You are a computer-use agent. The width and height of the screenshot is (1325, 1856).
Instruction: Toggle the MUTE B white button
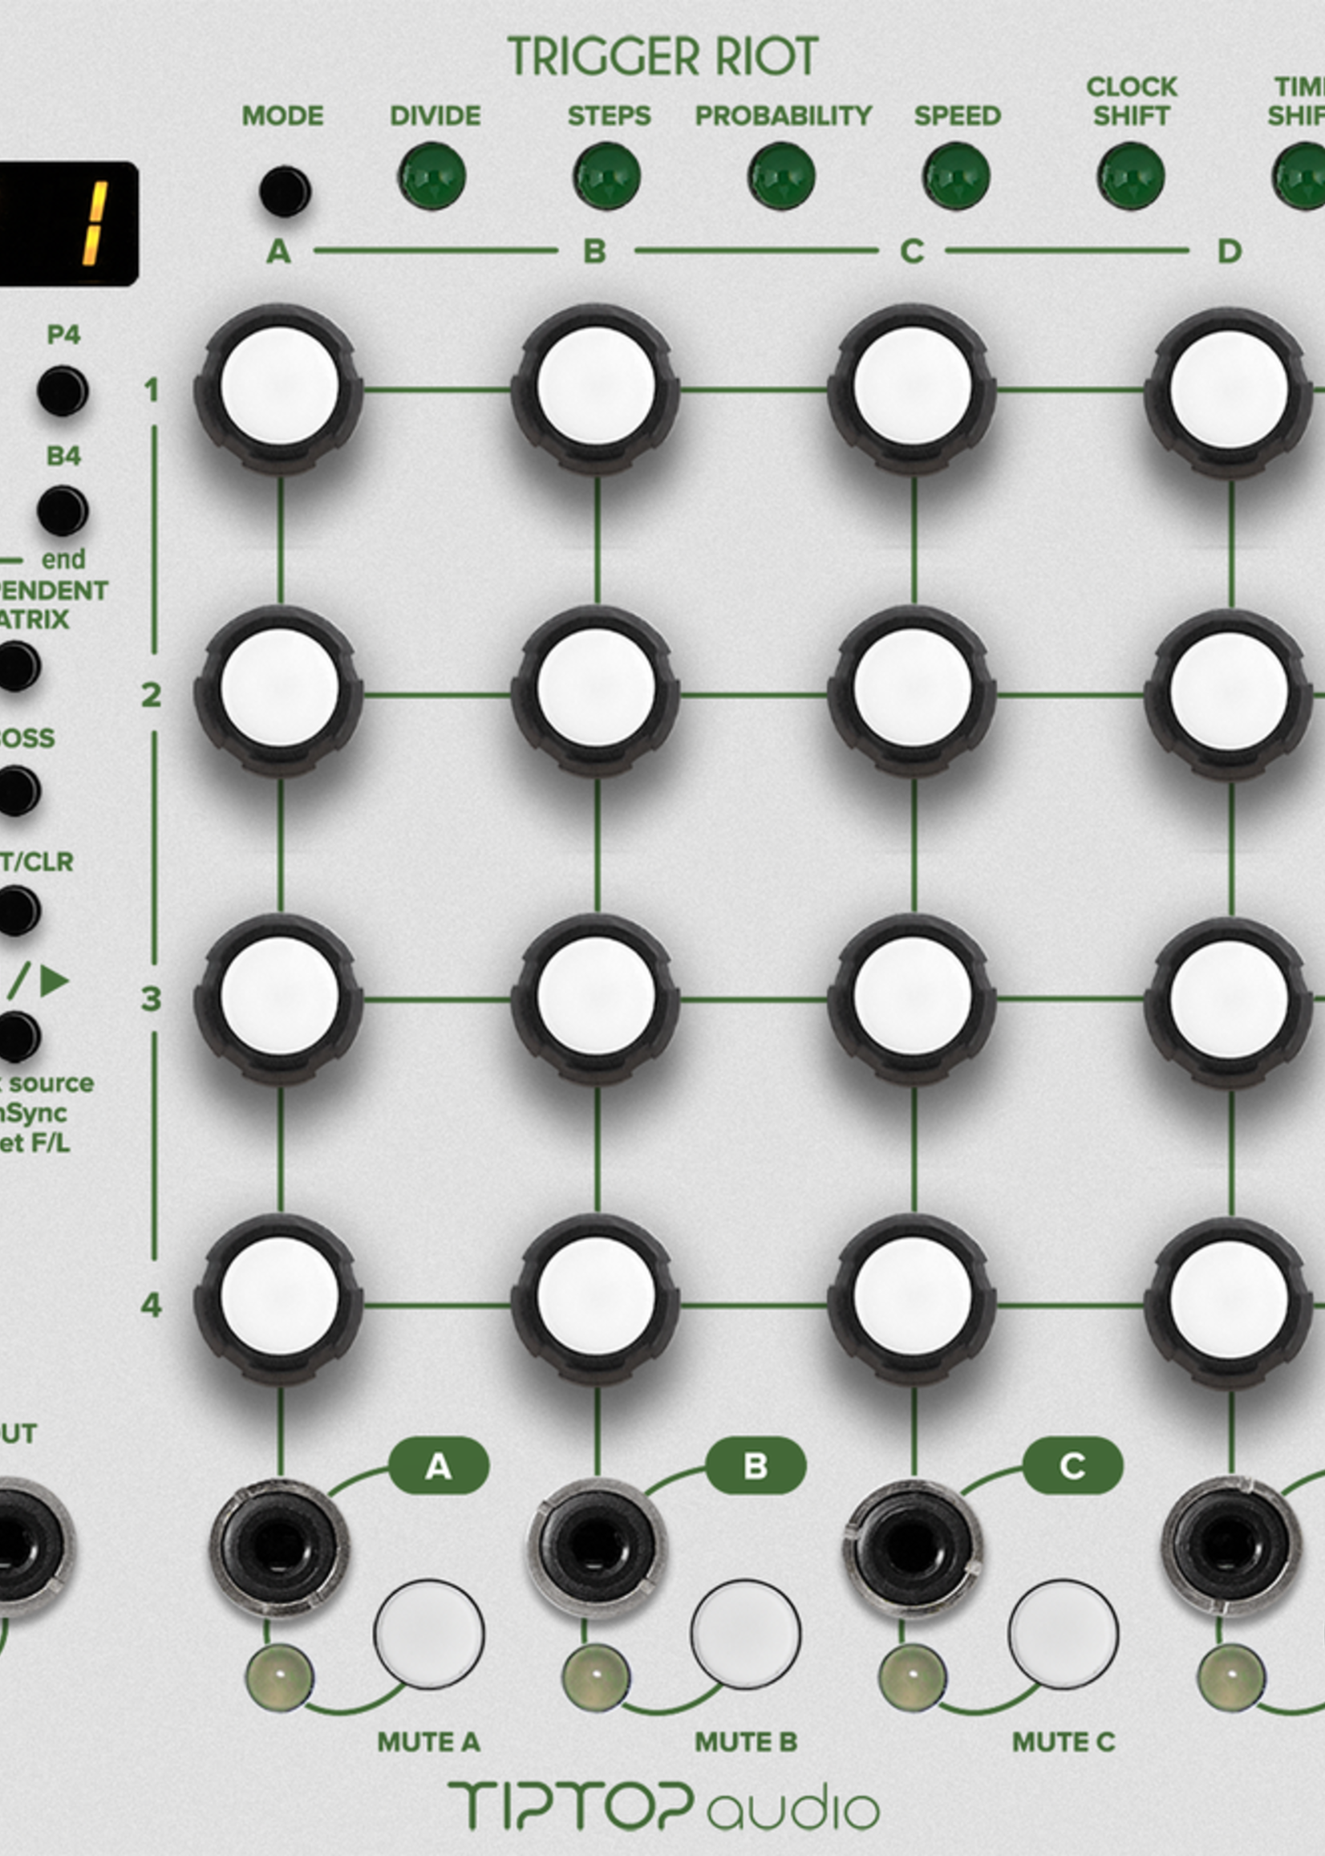pyautogui.click(x=746, y=1634)
